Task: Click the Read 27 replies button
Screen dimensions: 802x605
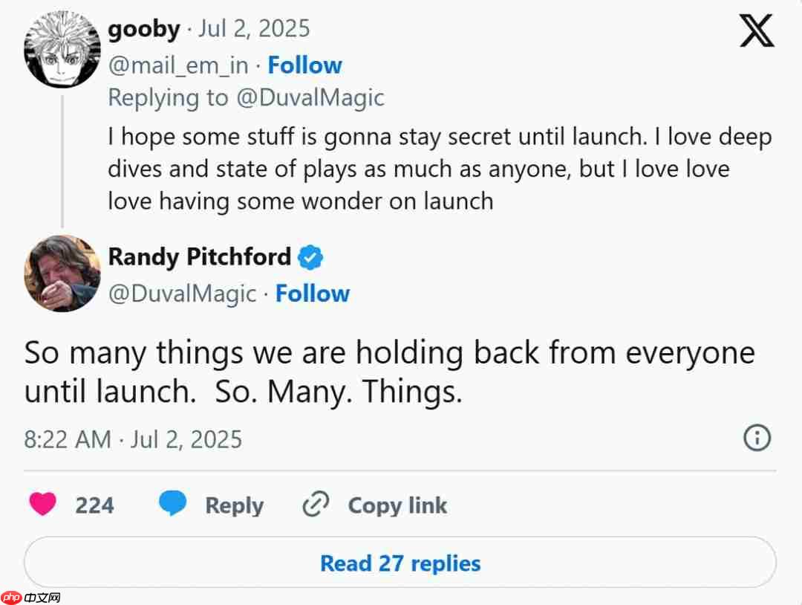Action: click(x=400, y=563)
